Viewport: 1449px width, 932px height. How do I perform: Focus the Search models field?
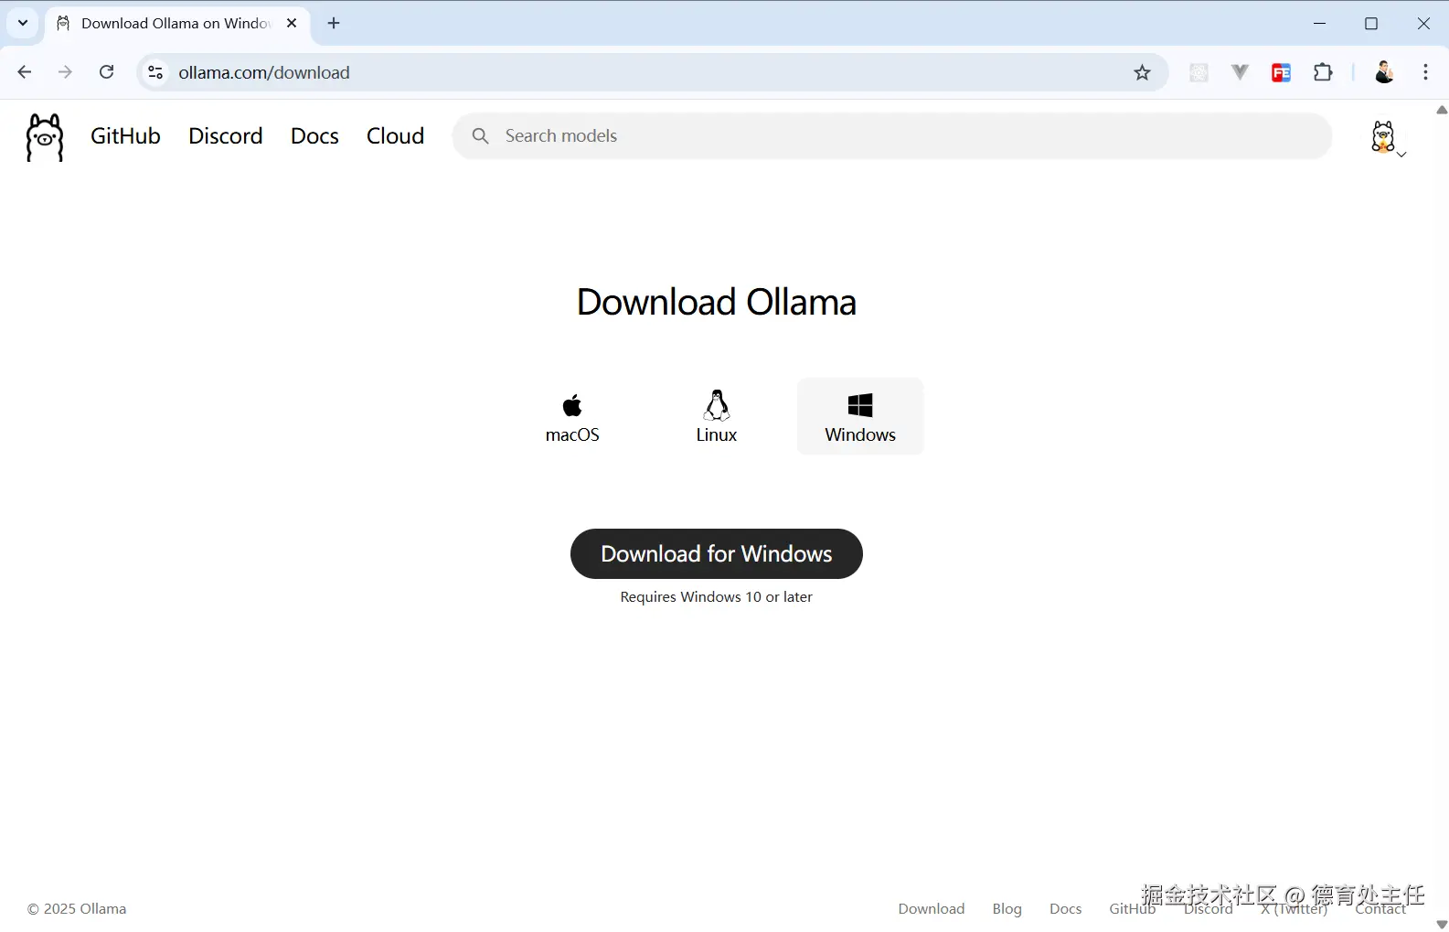[892, 136]
